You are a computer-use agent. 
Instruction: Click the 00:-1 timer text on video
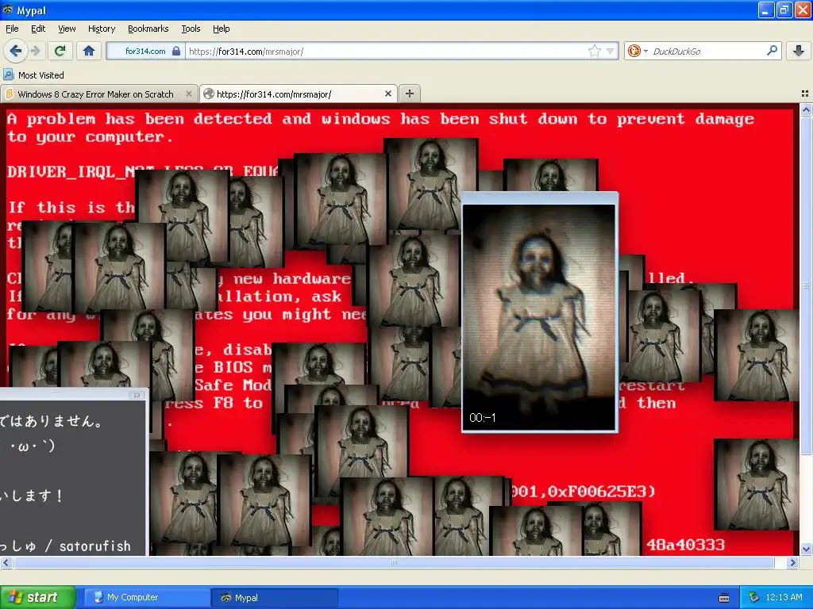[x=482, y=417]
